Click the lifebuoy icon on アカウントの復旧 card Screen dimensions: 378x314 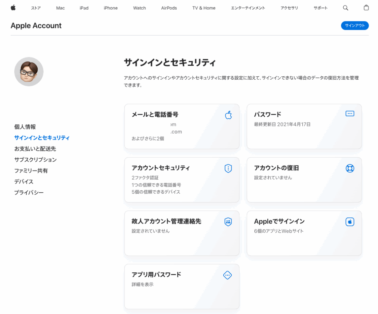point(350,169)
